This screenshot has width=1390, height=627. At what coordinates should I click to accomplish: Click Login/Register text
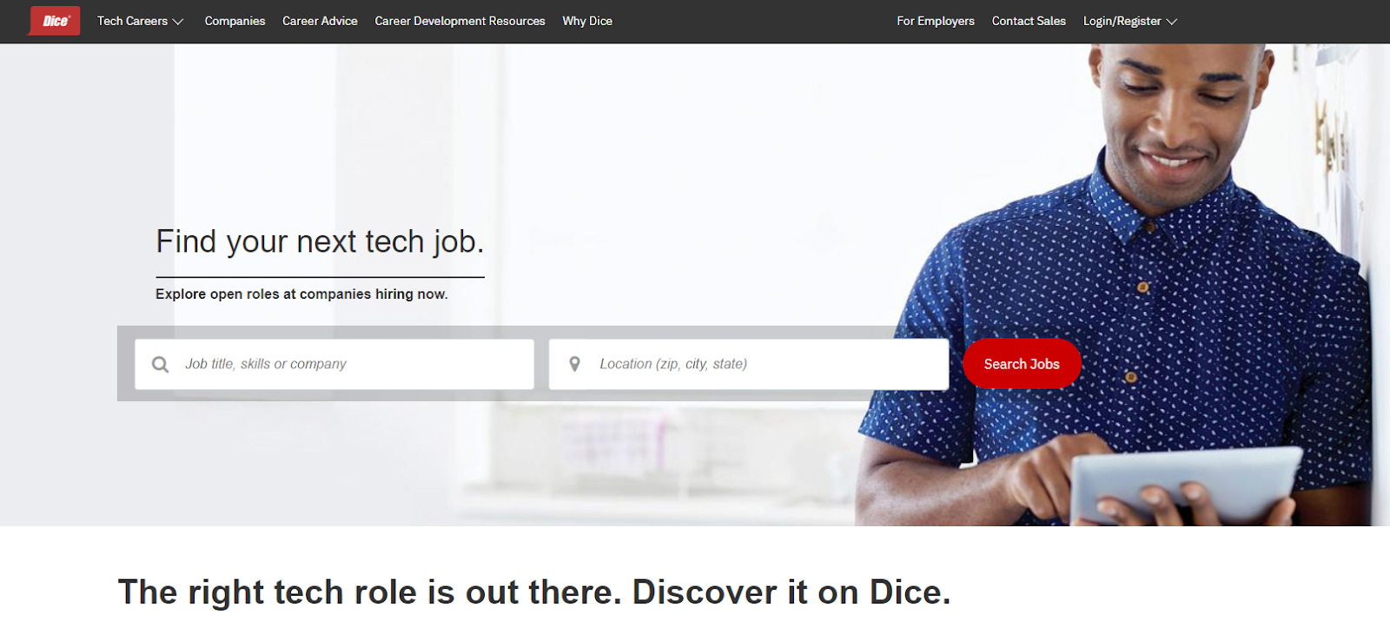coord(1122,21)
